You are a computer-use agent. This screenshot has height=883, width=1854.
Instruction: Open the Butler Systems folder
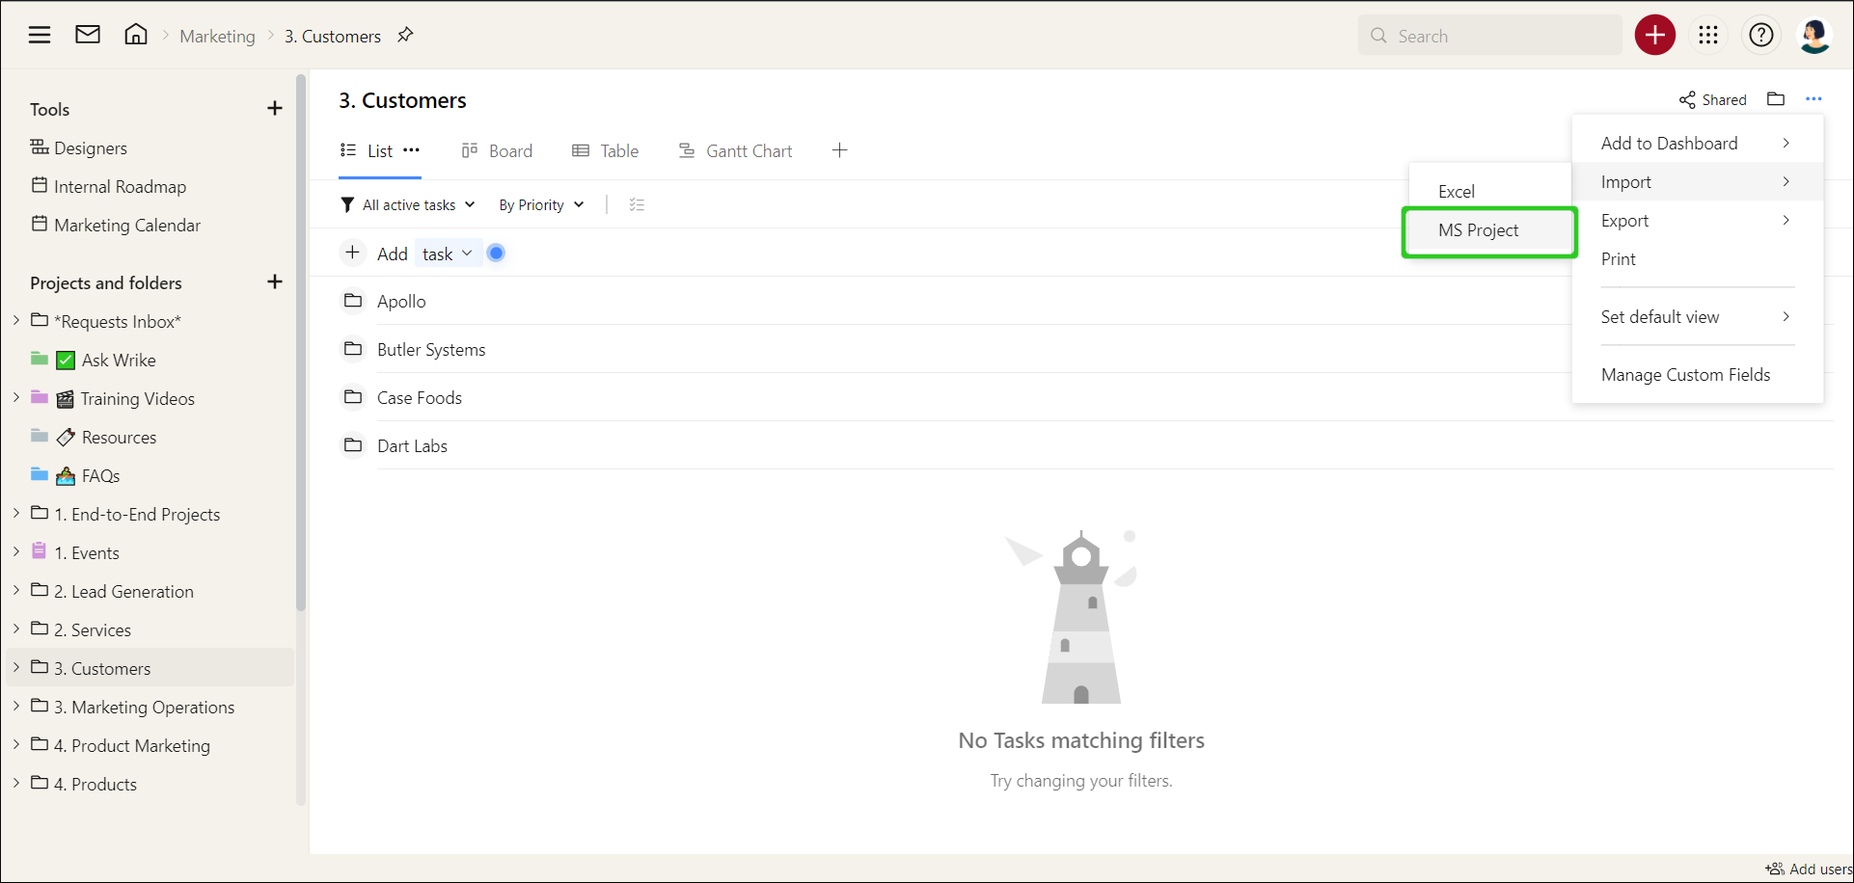click(431, 350)
